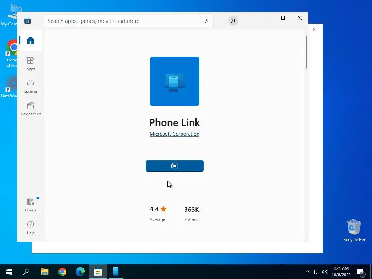Open the Library page
Viewport: 372px width, 279px height.
31,205
